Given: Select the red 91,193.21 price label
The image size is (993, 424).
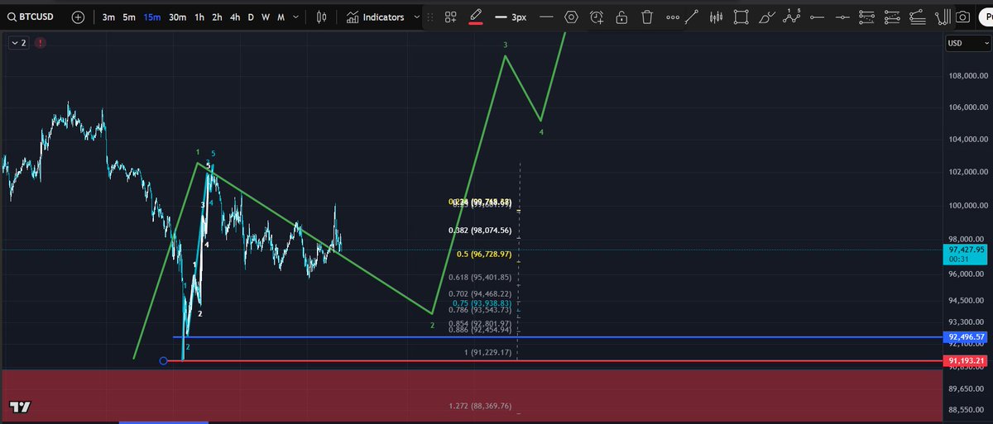Looking at the screenshot, I should coord(964,361).
